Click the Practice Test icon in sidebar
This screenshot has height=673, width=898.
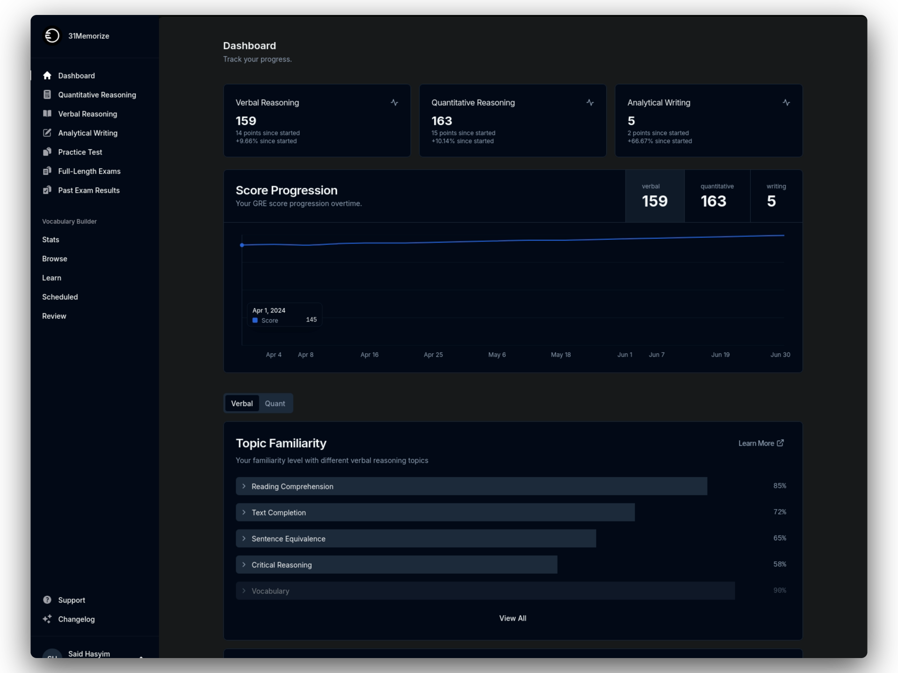[47, 152]
